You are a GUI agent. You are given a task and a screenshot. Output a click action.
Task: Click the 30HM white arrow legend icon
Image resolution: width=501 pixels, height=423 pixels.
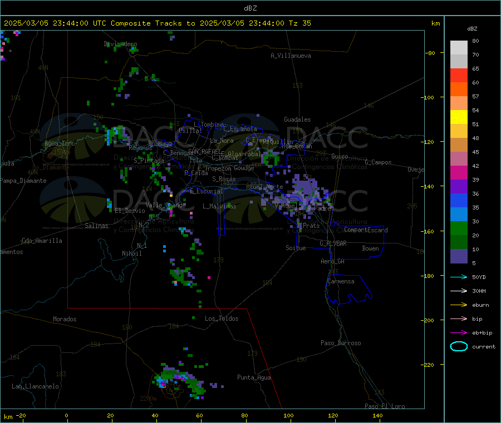click(x=459, y=291)
